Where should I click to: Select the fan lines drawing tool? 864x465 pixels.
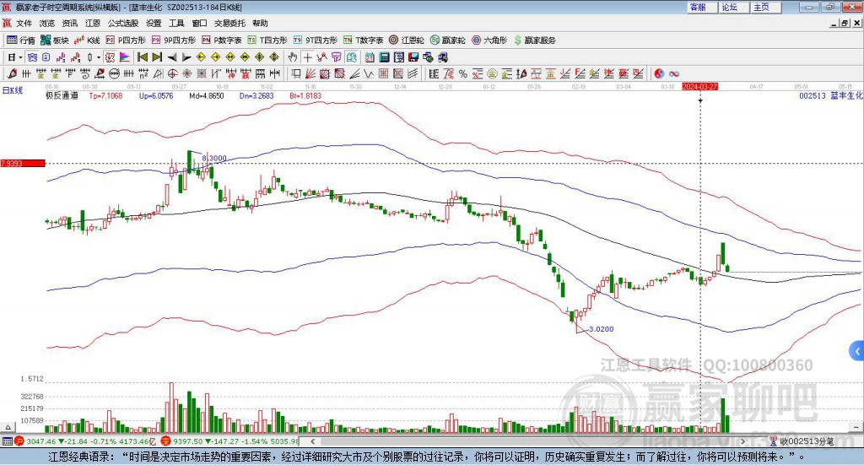[x=310, y=73]
